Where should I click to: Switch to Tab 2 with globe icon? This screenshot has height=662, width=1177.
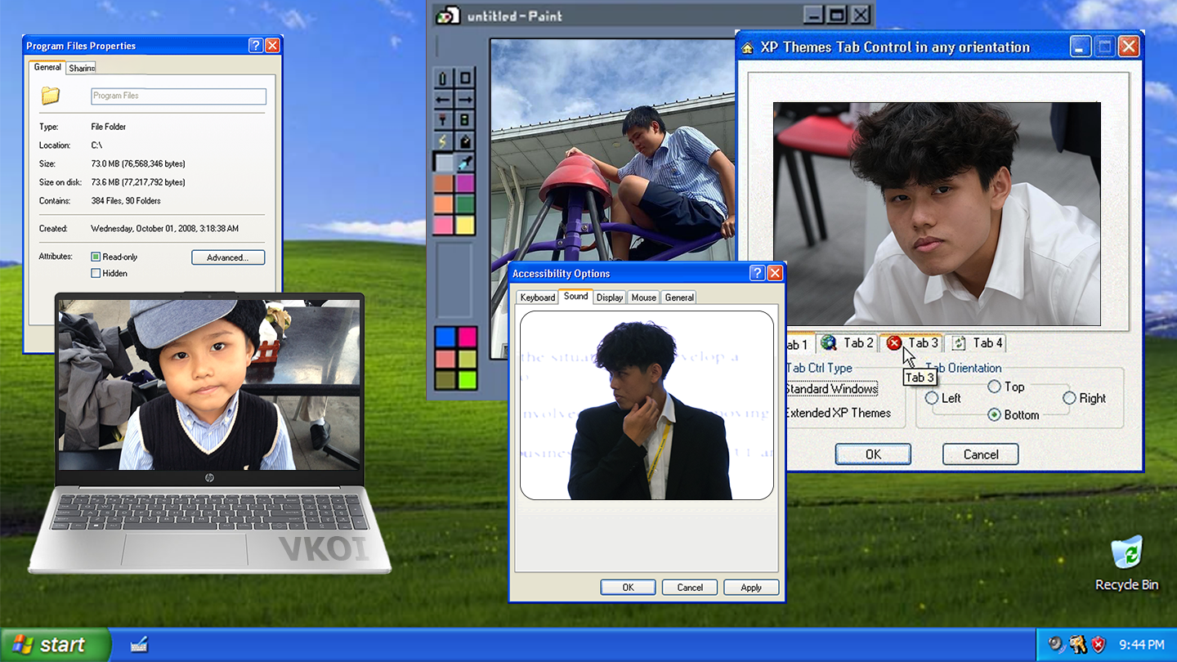point(848,343)
